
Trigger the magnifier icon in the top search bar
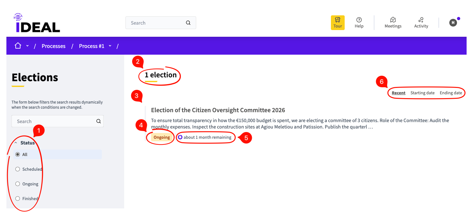tap(188, 23)
